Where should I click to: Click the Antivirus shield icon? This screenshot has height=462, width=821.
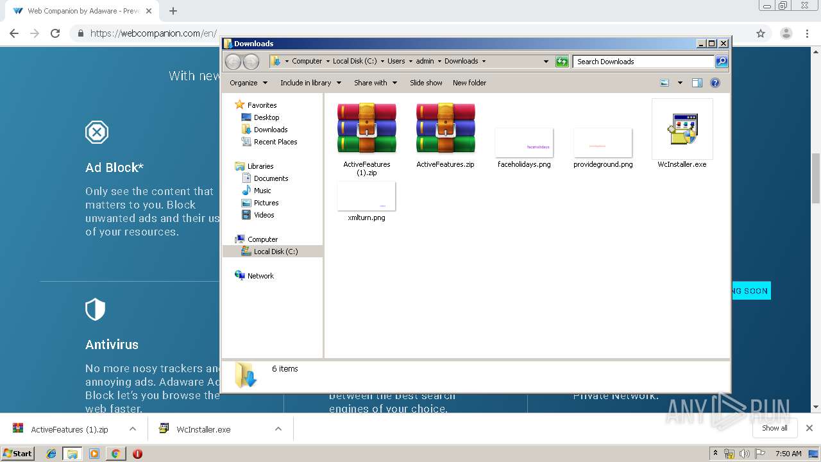click(x=95, y=309)
